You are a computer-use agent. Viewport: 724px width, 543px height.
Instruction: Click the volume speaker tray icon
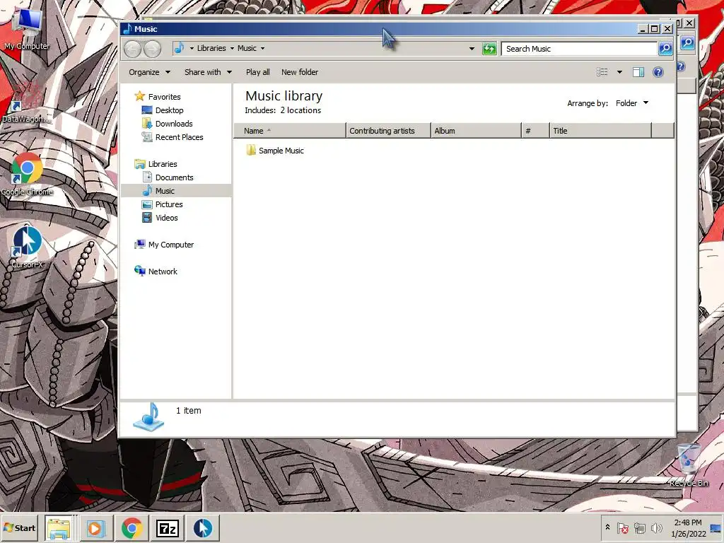pyautogui.click(x=656, y=527)
